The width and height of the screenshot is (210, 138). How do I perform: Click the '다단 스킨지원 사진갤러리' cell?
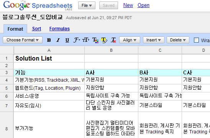(111, 106)
